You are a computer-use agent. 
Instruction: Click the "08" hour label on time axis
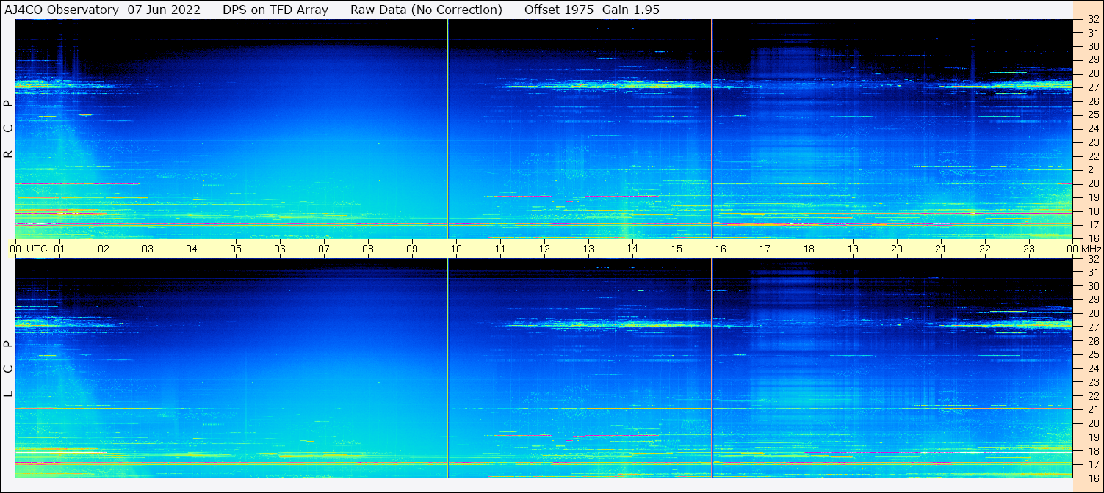tap(368, 249)
